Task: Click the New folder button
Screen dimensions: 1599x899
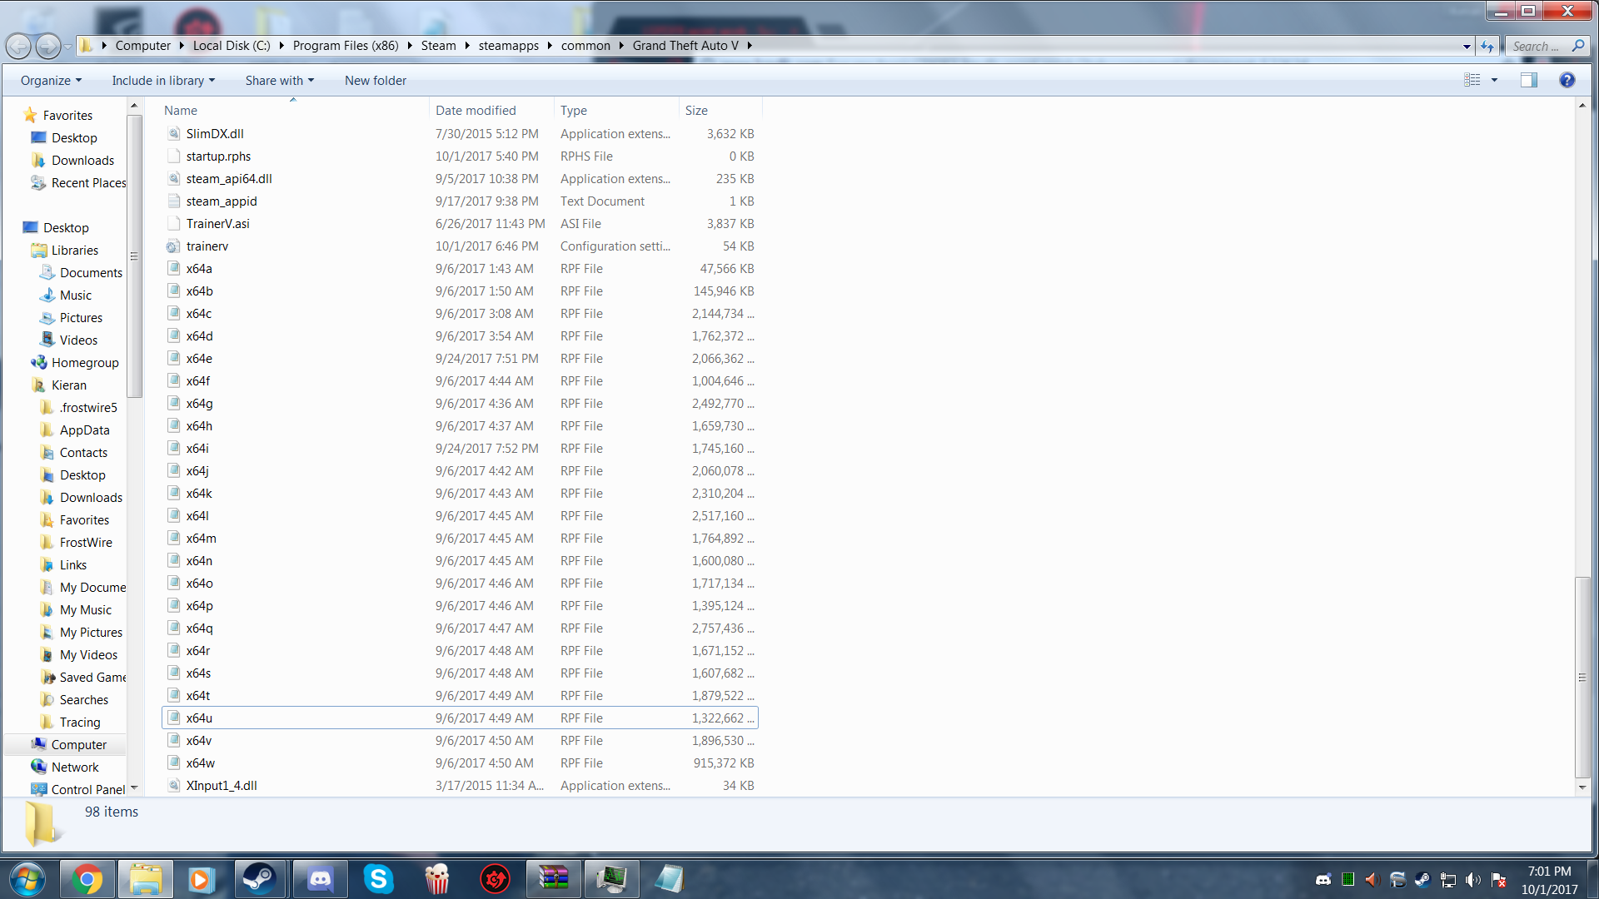Action: coord(376,81)
